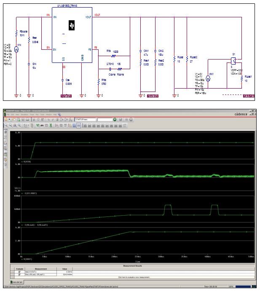The width and height of the screenshot is (260, 292).
Task: Click the Zoom In magnifier icon
Action: 6,125
